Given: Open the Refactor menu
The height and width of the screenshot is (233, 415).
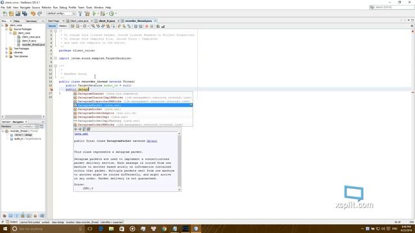Looking at the screenshot, I should coord(46,7).
